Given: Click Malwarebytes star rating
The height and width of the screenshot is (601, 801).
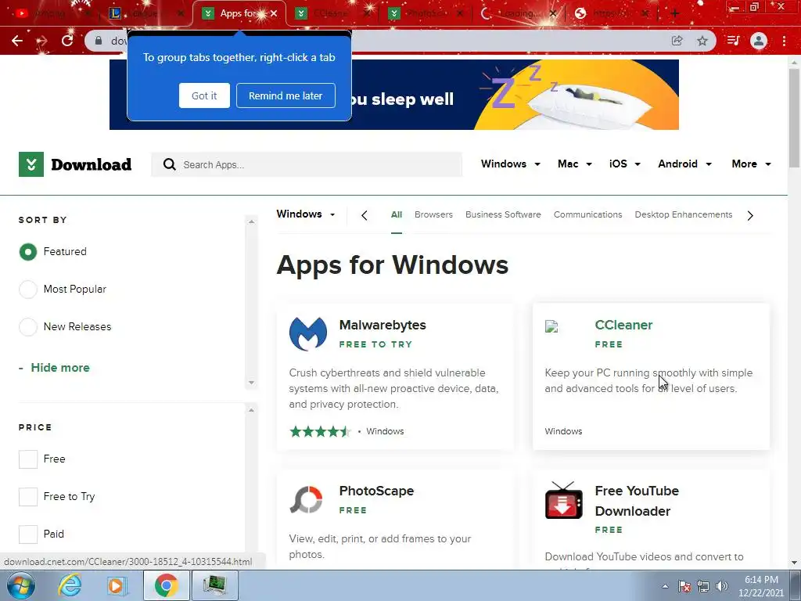Looking at the screenshot, I should click(320, 431).
